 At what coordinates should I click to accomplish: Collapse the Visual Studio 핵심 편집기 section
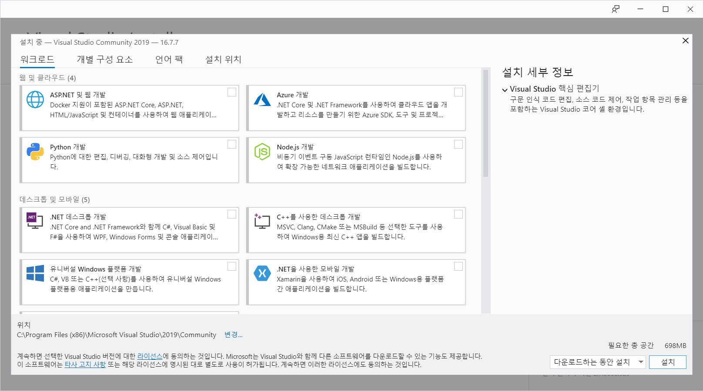[505, 90]
